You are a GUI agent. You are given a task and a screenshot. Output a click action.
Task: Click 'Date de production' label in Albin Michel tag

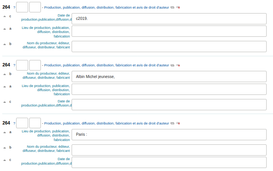(46, 103)
